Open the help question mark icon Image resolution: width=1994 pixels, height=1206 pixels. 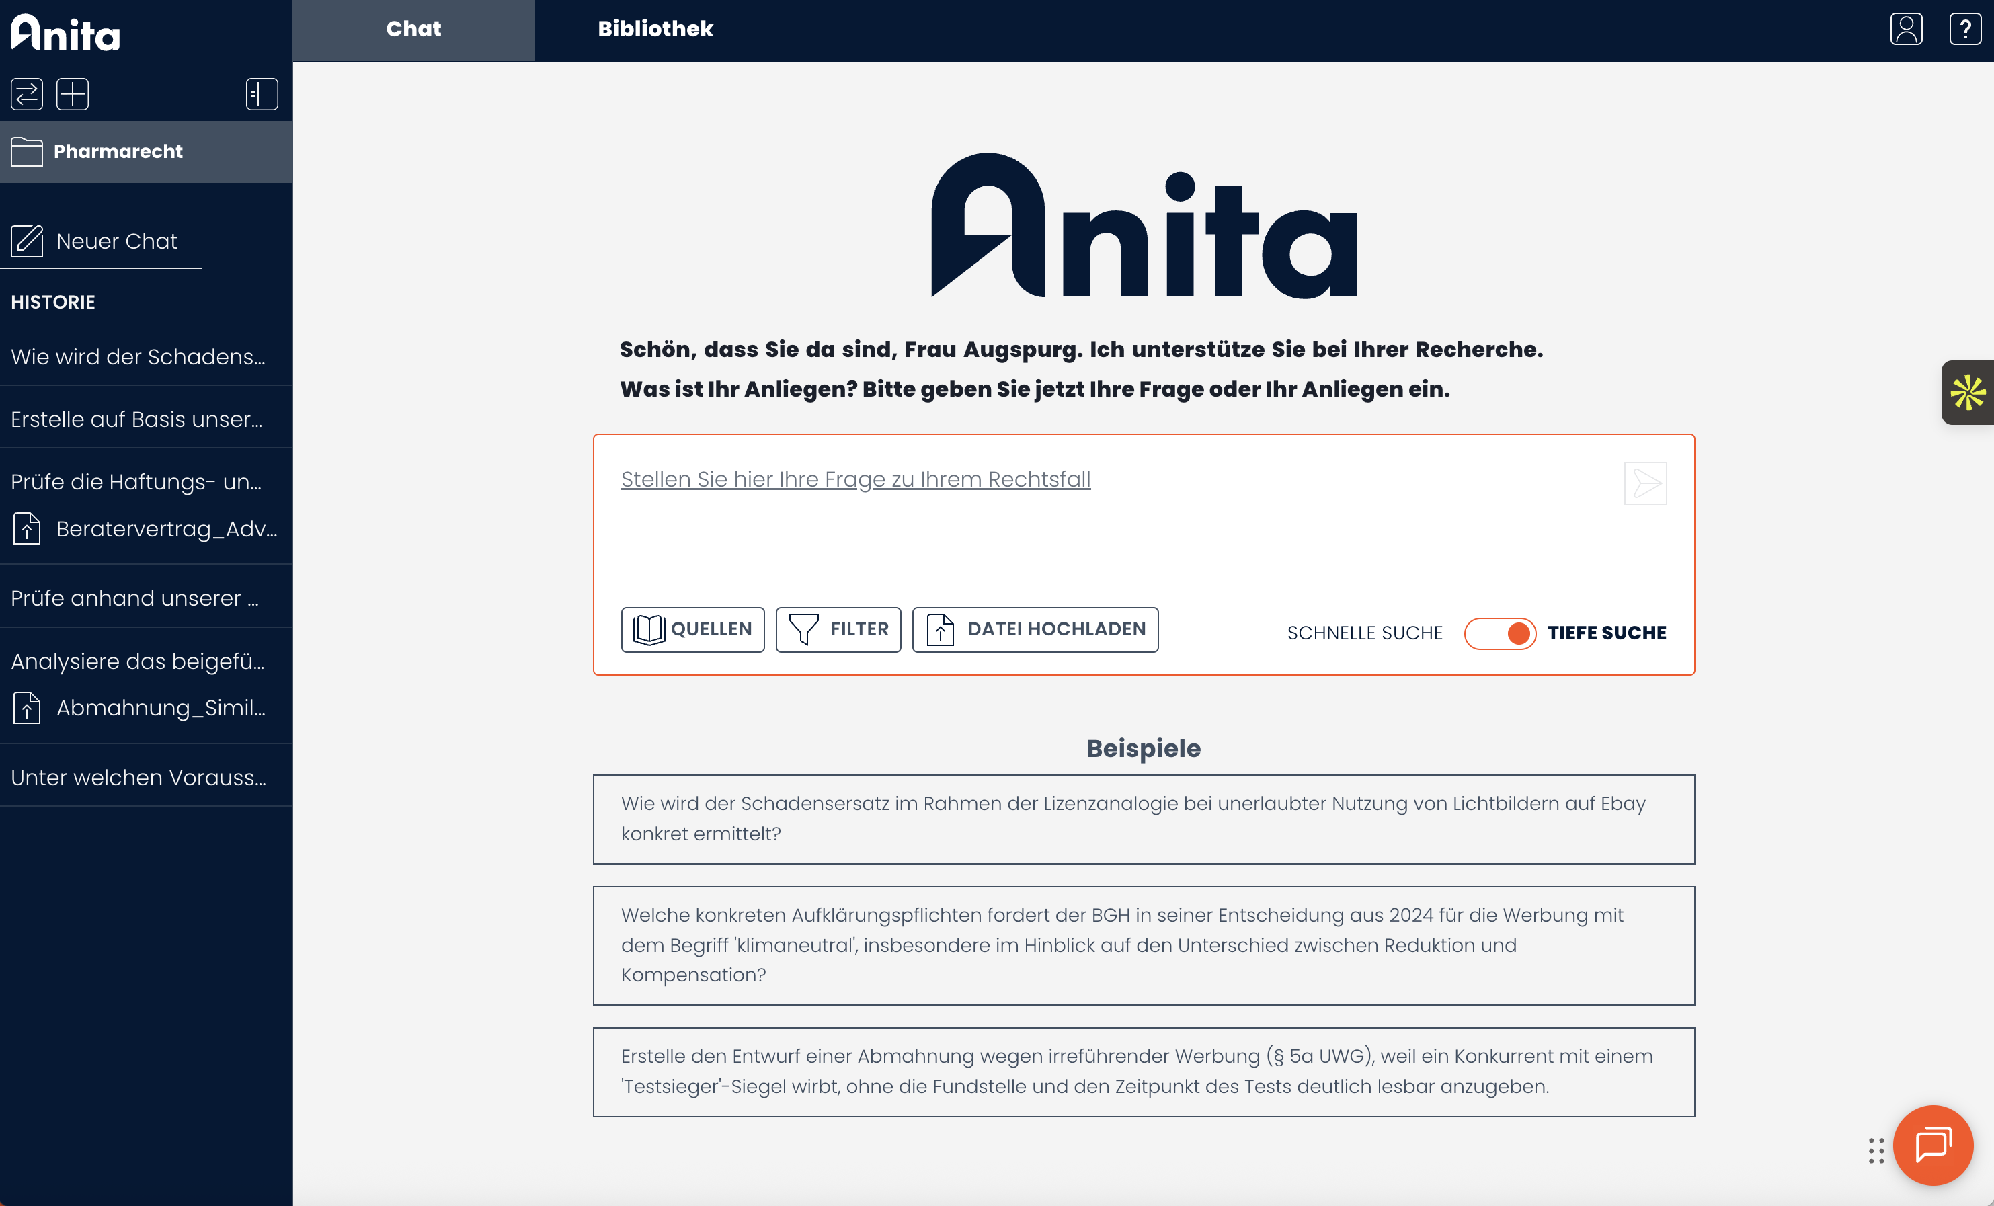1965,29
